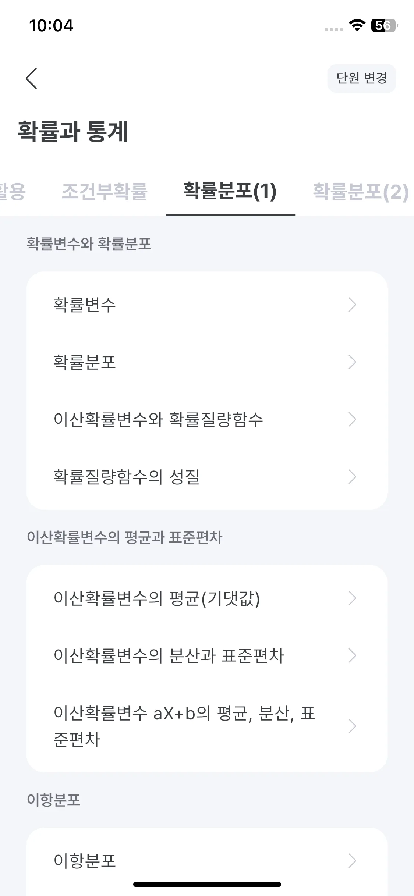The image size is (414, 896).
Task: Click the chevron beside the aX+b topic
Action: click(352, 726)
